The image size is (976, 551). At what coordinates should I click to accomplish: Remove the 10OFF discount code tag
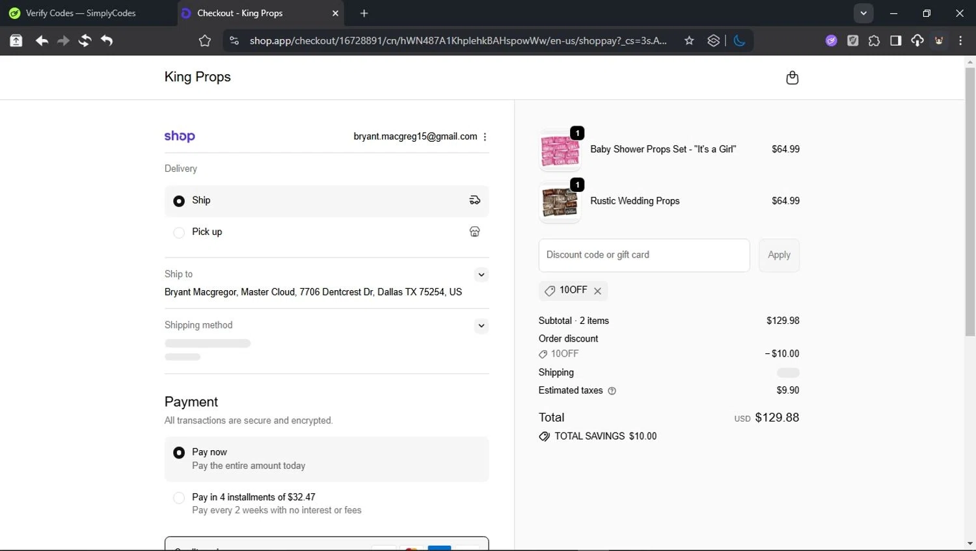coord(597,291)
